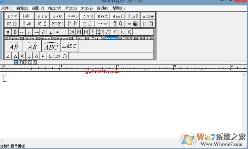Insert curly braces template from small bar

point(86,32)
